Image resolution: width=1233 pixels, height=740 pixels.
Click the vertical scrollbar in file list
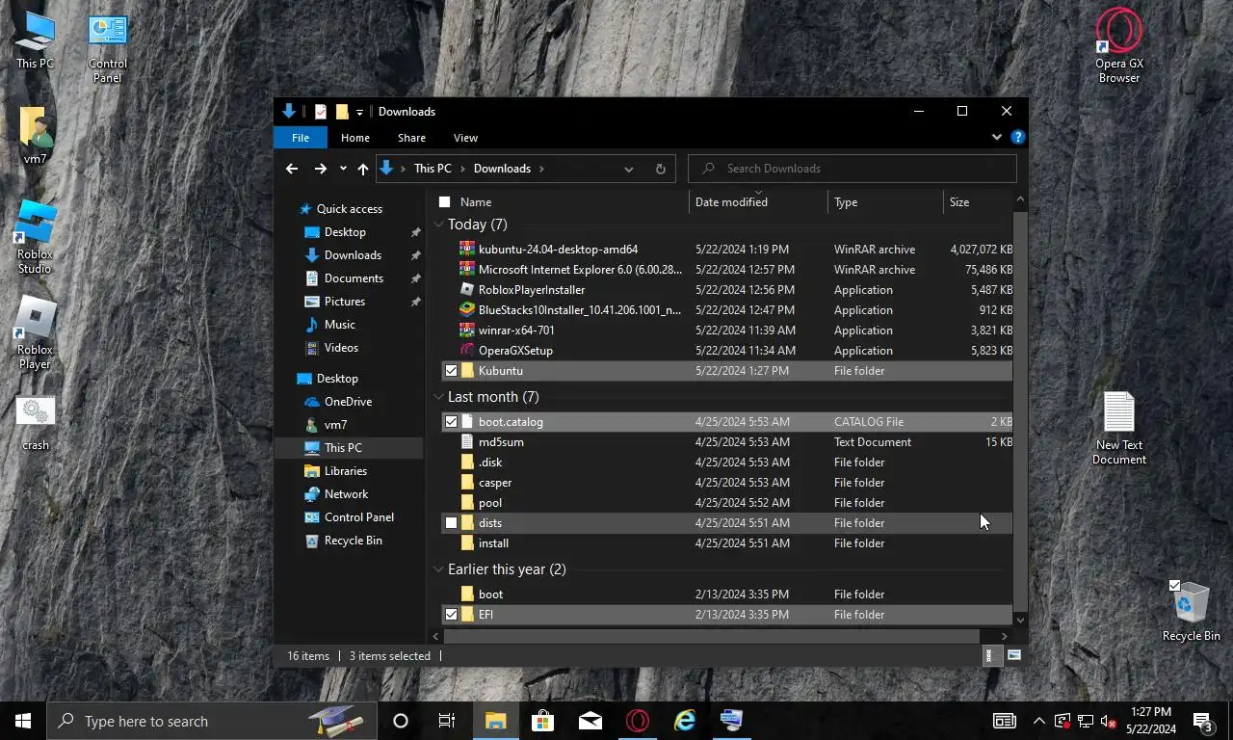tap(1020, 411)
